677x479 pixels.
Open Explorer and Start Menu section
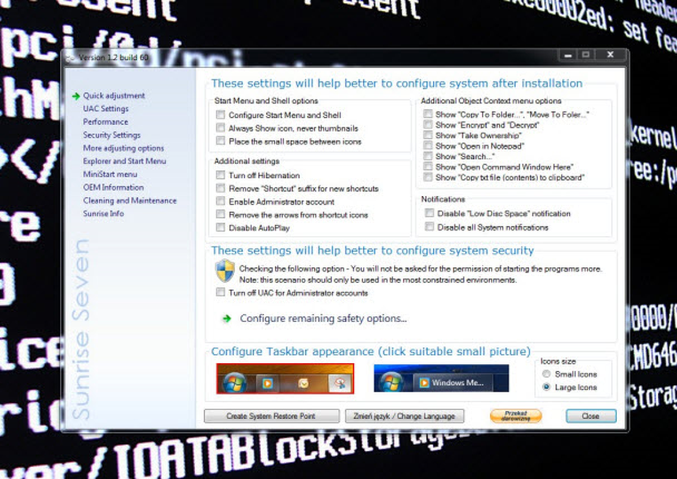[125, 161]
